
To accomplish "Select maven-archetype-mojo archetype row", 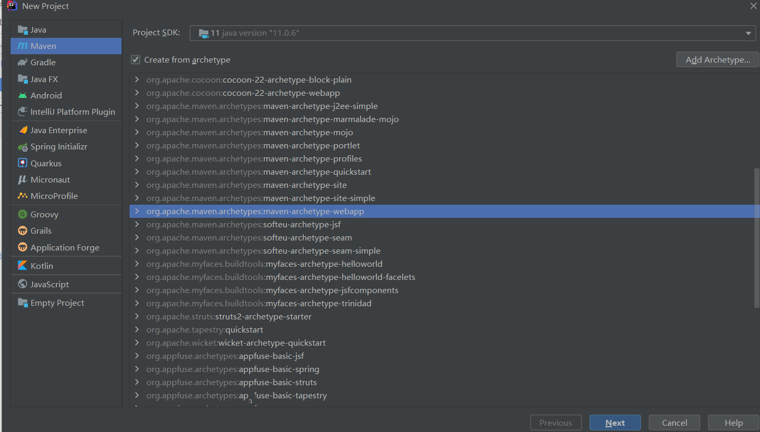I will pyautogui.click(x=442, y=133).
